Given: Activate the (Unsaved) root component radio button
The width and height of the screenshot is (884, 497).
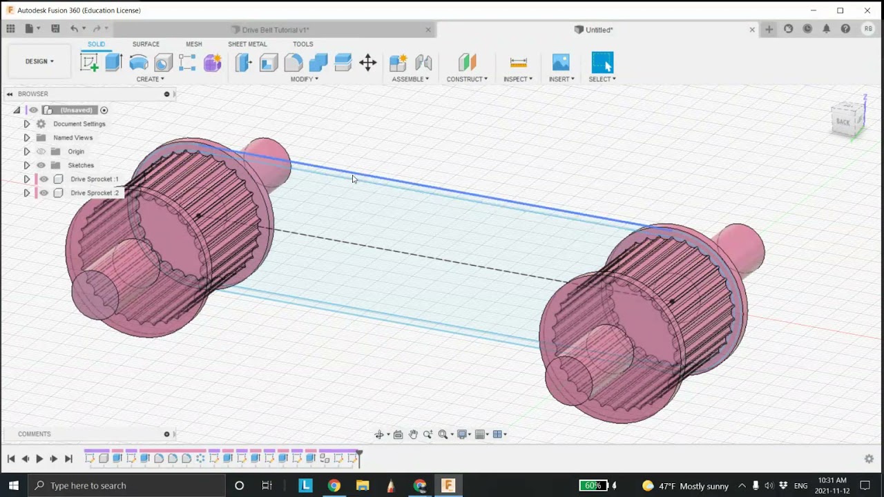Looking at the screenshot, I should pos(104,110).
